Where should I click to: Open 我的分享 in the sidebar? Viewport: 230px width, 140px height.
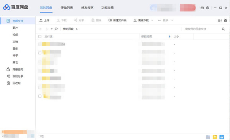tap(18, 76)
